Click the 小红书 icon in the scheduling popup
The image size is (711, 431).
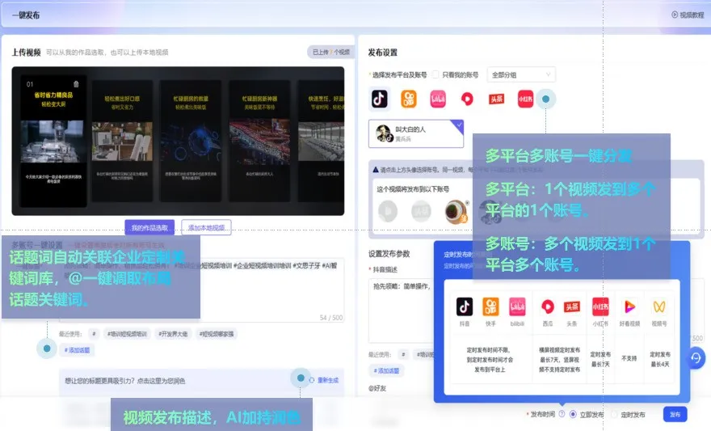pyautogui.click(x=600, y=306)
